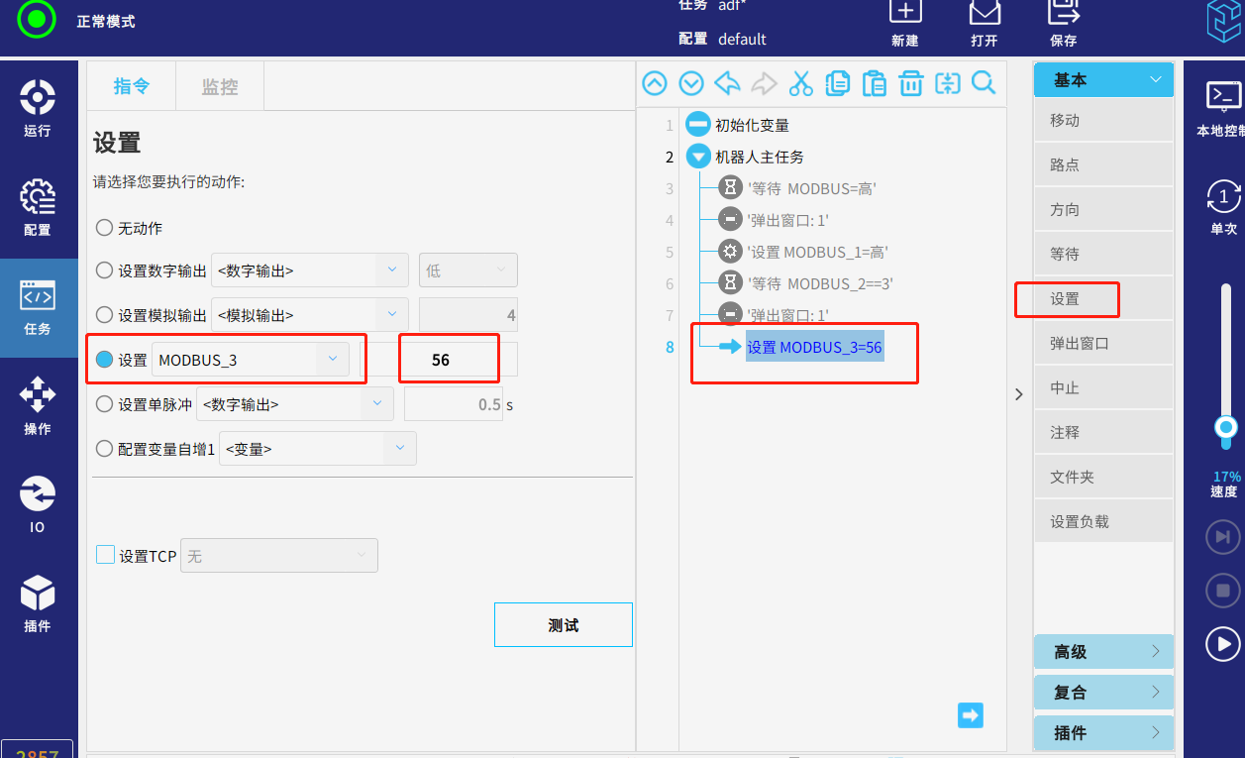The width and height of the screenshot is (1245, 758).
Task: Select the 设置单脉冲 radio option
Action: [x=104, y=404]
